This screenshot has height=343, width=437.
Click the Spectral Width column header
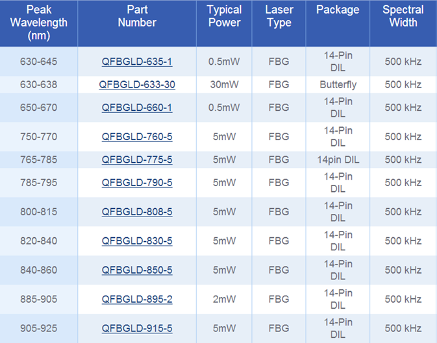pos(403,16)
